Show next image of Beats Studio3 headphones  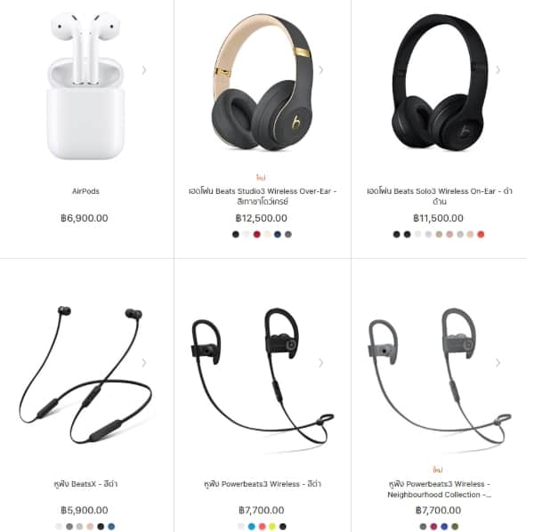[x=320, y=70]
